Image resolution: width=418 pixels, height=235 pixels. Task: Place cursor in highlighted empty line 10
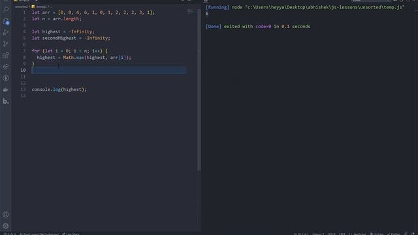tap(109, 70)
